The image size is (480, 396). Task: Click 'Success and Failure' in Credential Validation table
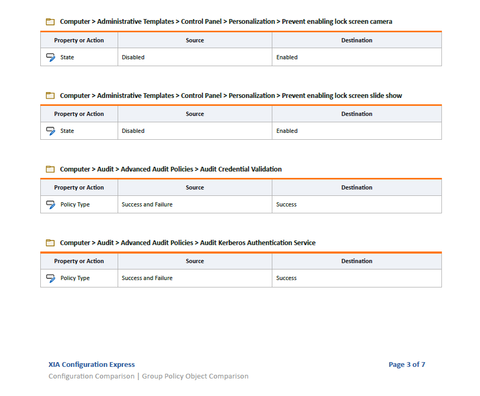coord(147,204)
